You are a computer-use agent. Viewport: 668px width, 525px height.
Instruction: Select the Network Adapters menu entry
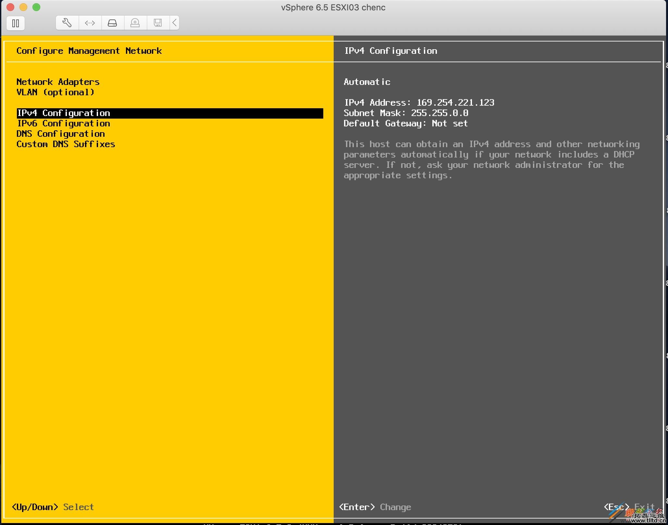click(x=58, y=82)
